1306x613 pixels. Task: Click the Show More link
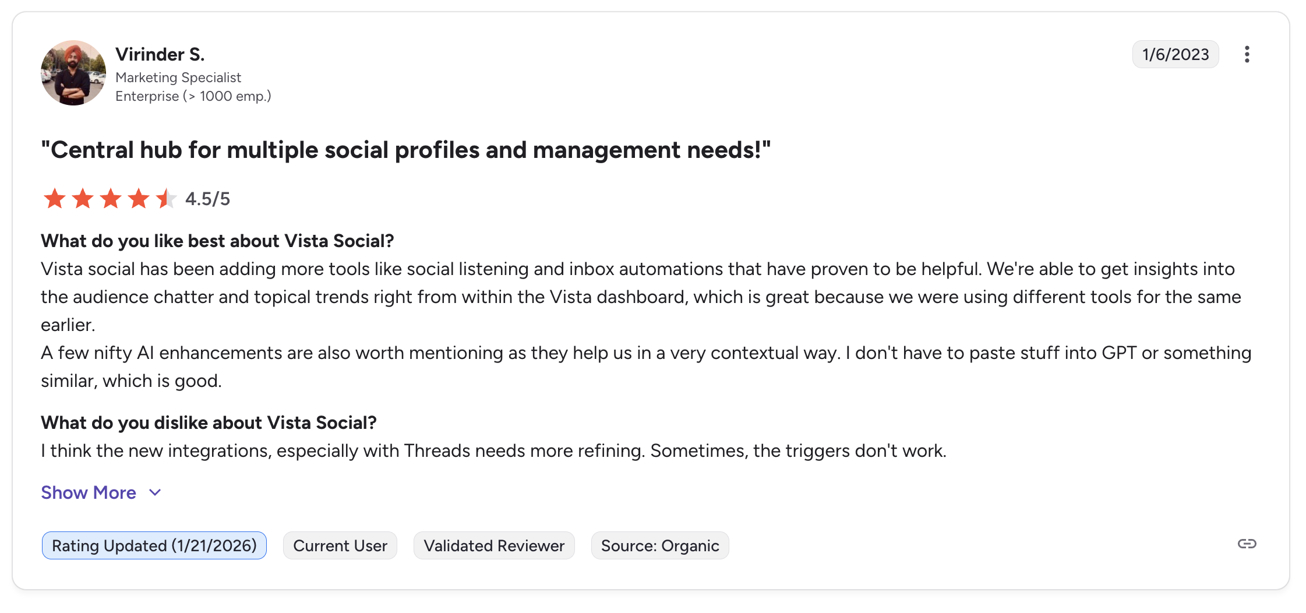(x=87, y=492)
